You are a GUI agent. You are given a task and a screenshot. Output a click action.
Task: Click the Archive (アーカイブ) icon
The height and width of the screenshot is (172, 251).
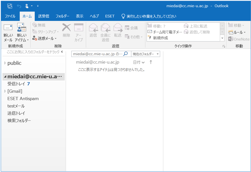(79, 28)
